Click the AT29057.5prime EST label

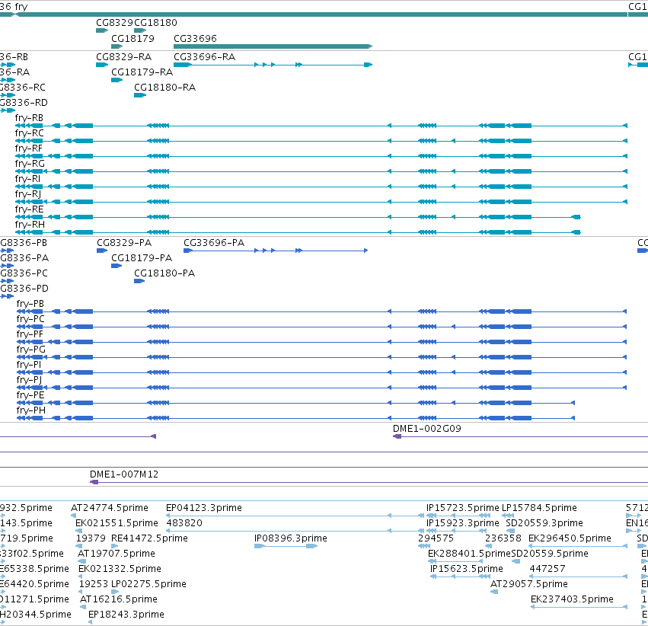pyautogui.click(x=528, y=584)
